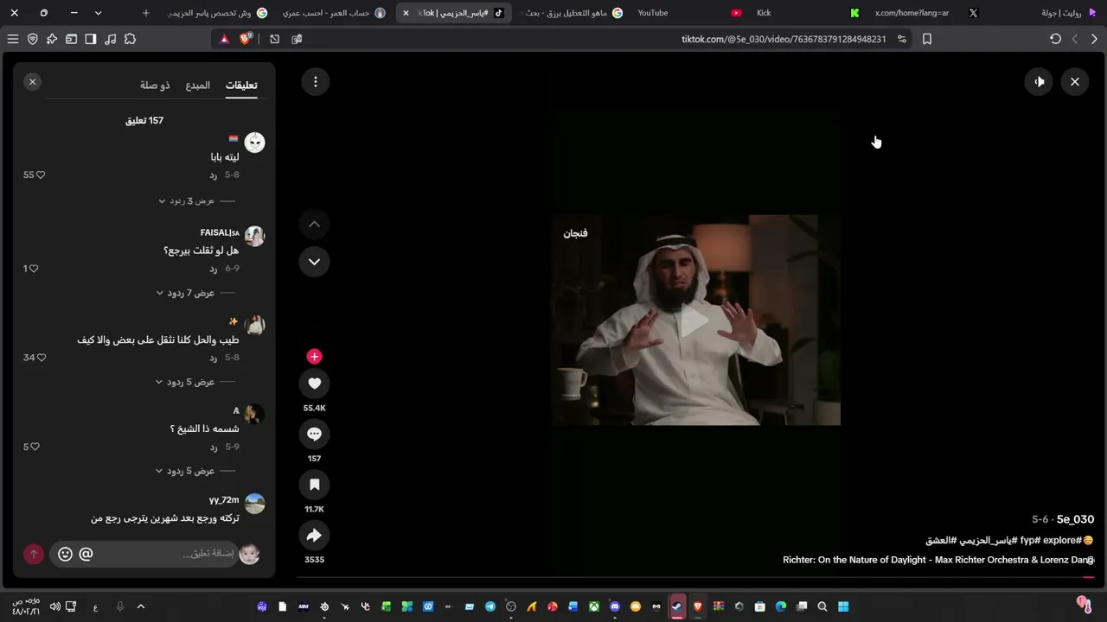The image size is (1107, 622).
Task: Open creator profile 5e_030
Action: 1075,519
